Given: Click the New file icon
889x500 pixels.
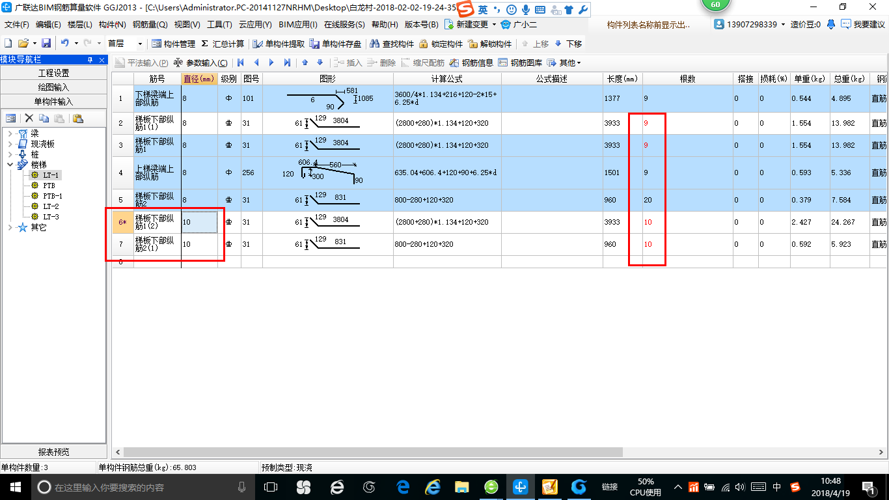Looking at the screenshot, I should click(x=8, y=44).
